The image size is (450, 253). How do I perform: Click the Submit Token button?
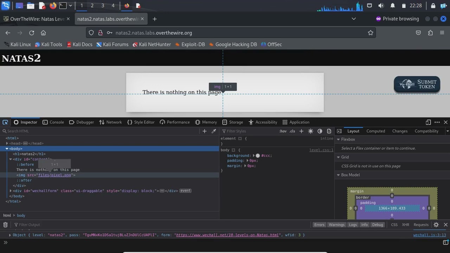coord(417,84)
